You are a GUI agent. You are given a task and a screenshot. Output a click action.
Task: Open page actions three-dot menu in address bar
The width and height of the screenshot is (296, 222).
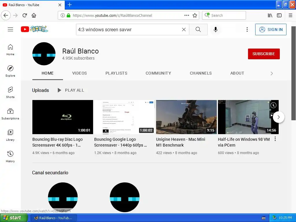pos(186,15)
